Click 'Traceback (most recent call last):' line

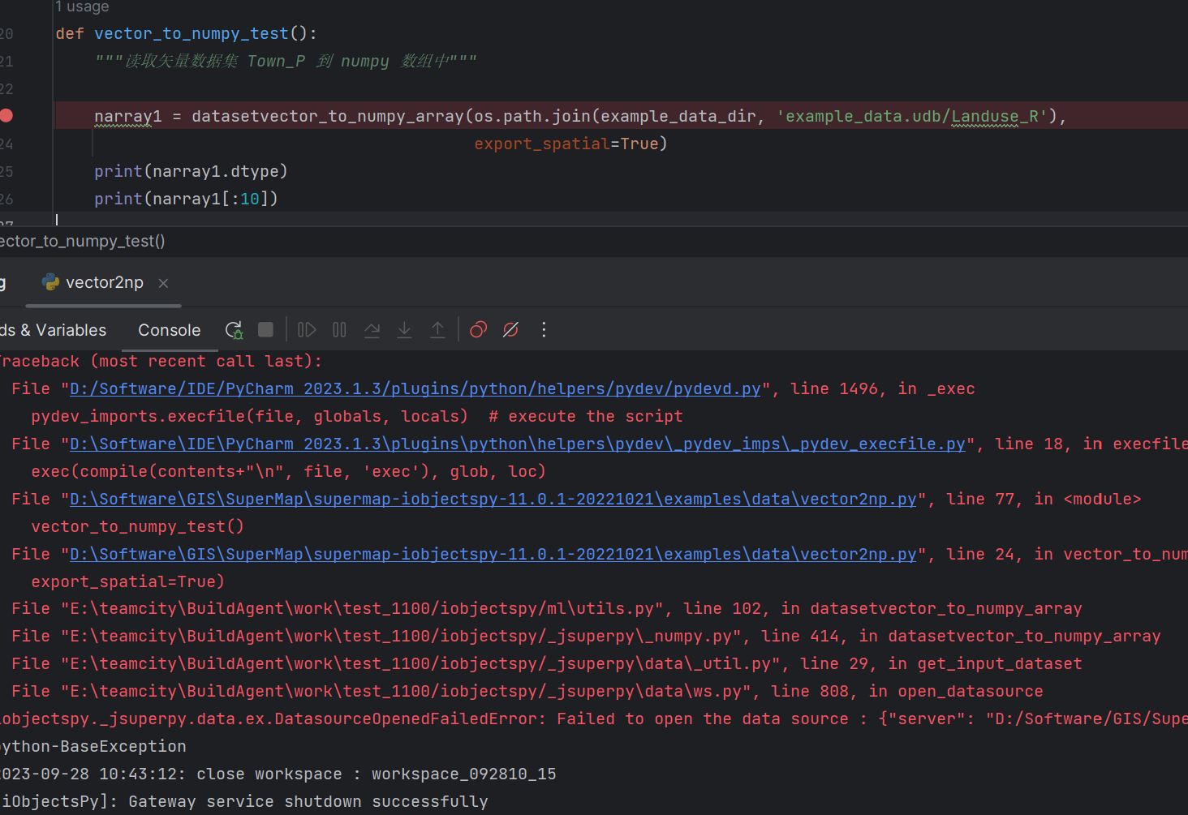[x=161, y=362]
